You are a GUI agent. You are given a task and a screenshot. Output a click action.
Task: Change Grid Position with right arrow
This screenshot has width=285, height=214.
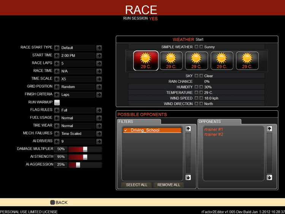pyautogui.click(x=99, y=87)
